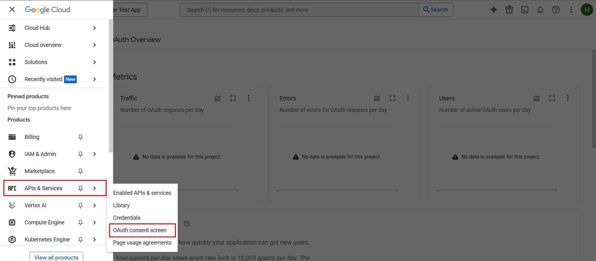
Task: Pin IAM & Admin product
Action: (80, 154)
